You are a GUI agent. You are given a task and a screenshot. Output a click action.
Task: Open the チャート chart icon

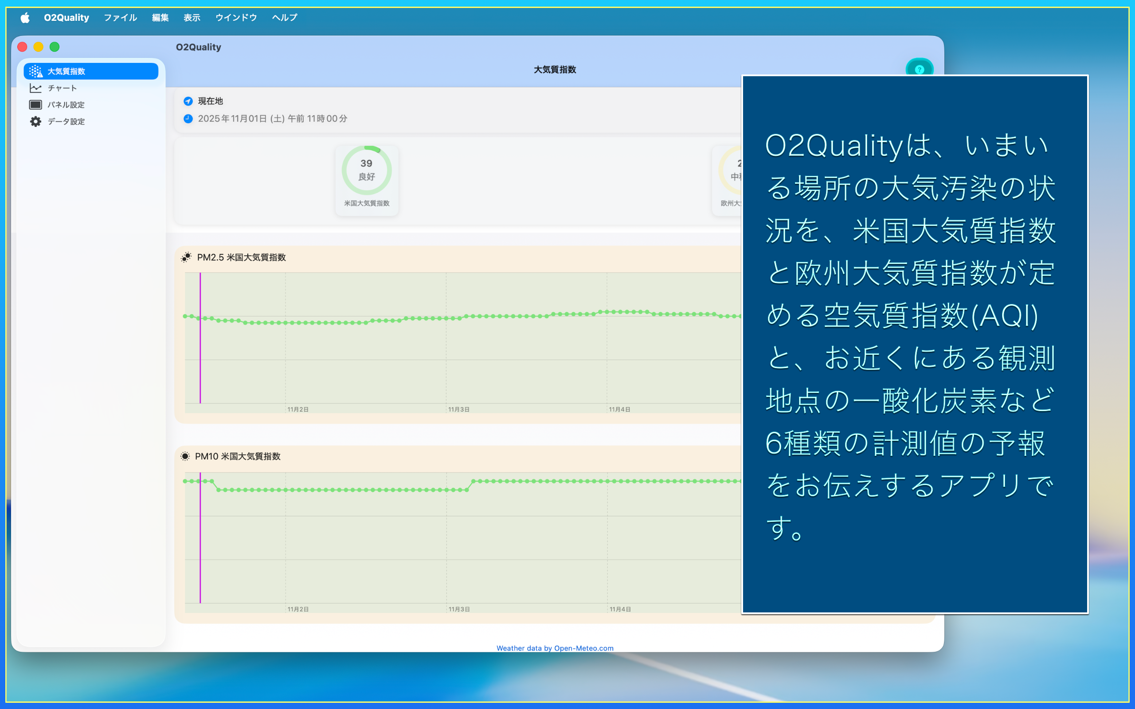(35, 88)
